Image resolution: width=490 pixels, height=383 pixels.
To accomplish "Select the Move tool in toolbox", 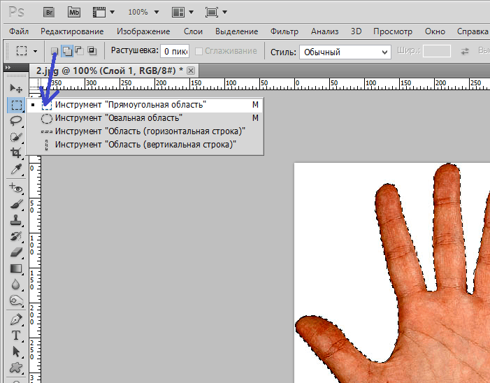I will pos(16,88).
